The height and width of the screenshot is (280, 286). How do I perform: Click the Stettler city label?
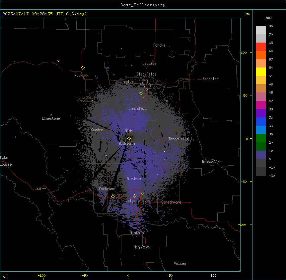(x=210, y=79)
